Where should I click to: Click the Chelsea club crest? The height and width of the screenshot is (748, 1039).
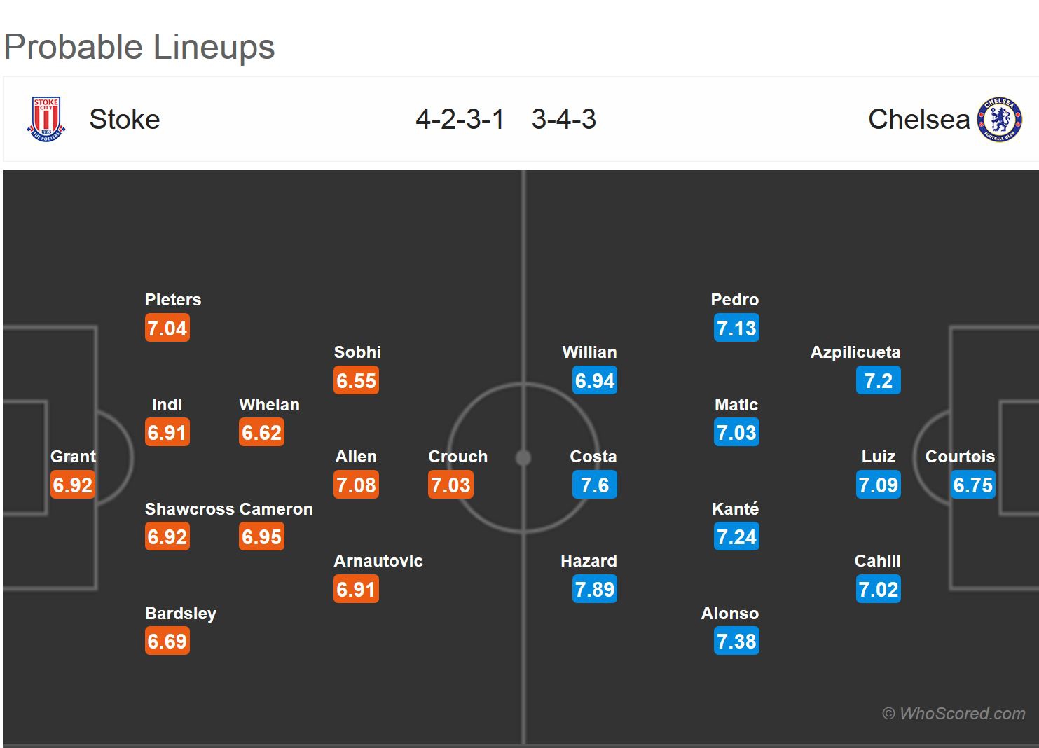(1000, 120)
